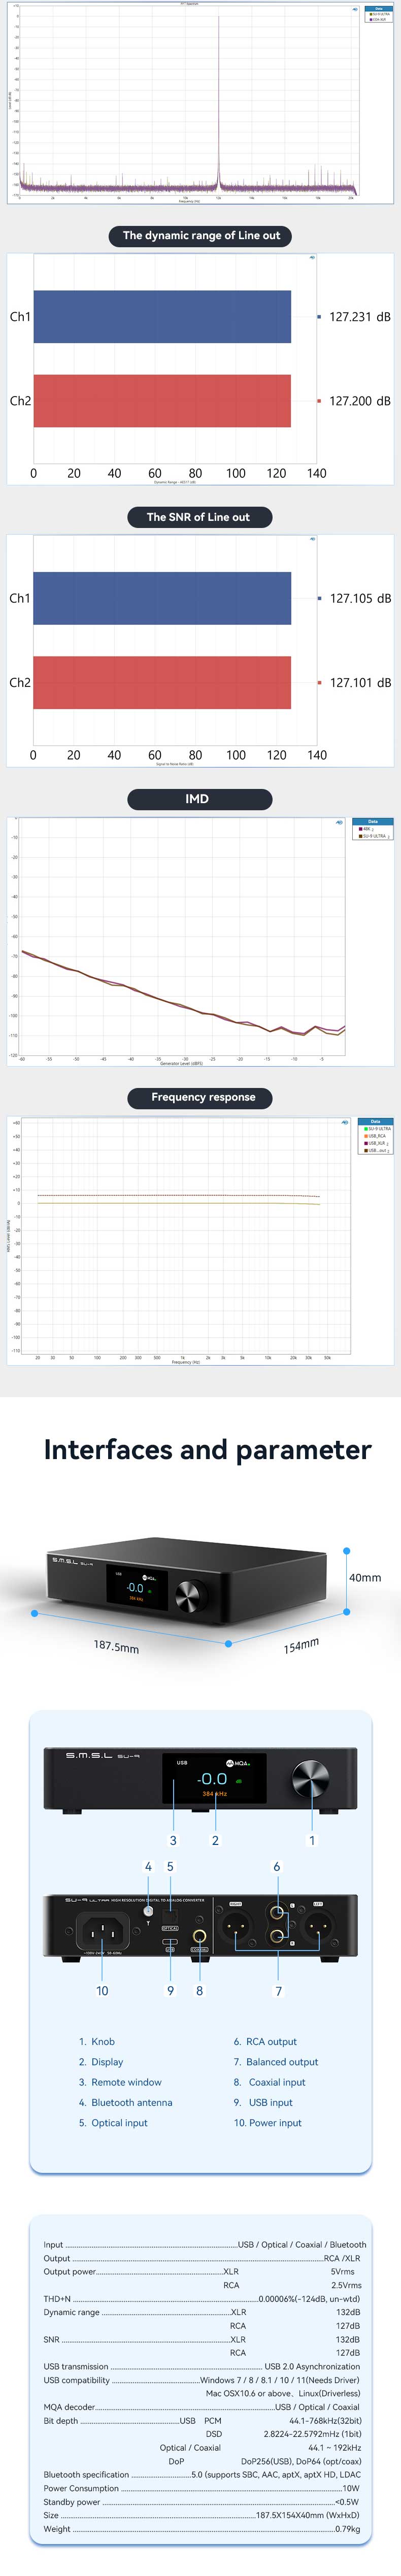Image resolution: width=401 pixels, height=2576 pixels.
Task: Click the "MQA decoder" spec label
Action: coord(69,2407)
